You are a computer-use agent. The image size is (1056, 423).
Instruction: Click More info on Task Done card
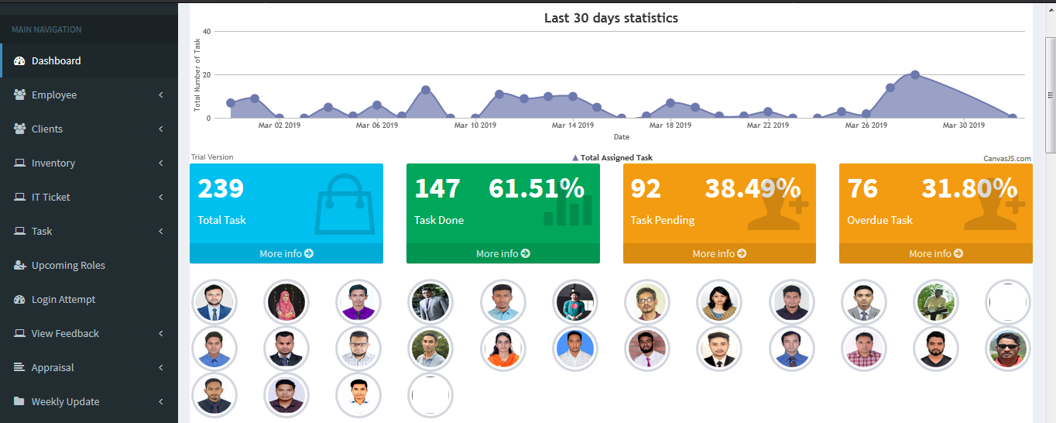point(502,253)
